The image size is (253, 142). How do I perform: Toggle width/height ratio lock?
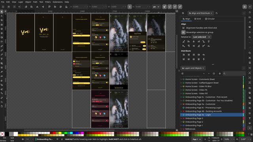(130, 7)
